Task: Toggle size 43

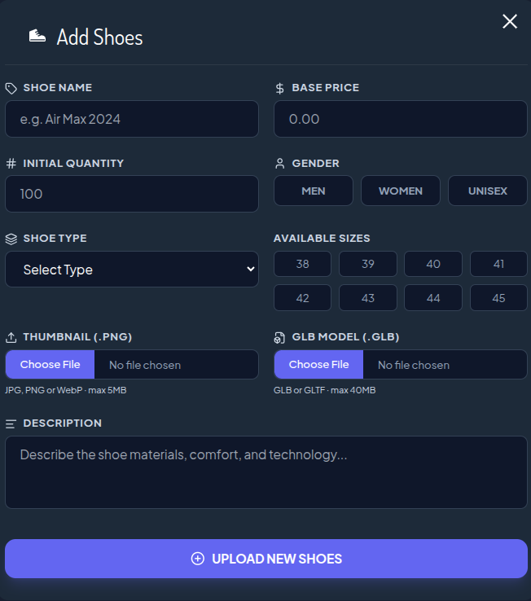Action: (x=367, y=298)
